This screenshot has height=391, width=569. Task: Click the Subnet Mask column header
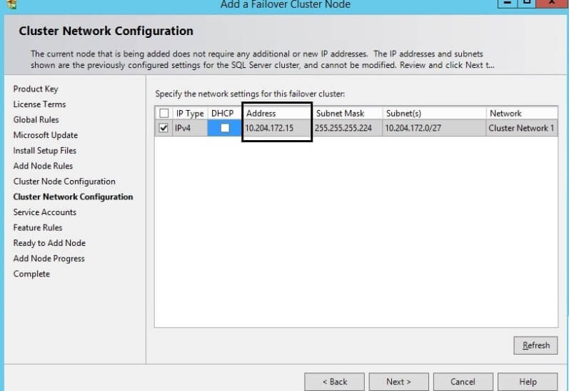coord(348,114)
